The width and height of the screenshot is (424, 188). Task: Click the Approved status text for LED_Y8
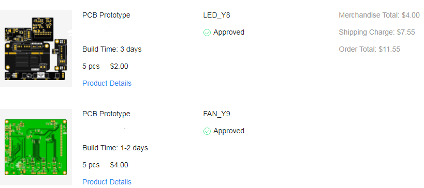(x=229, y=33)
